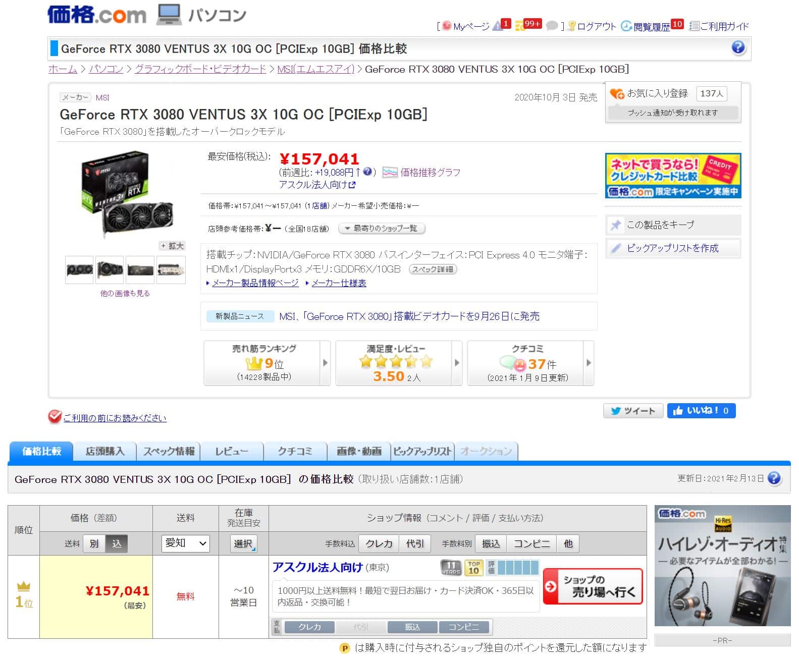Screen dimensions: 799x660
Task: Open ハイレゾ・オーディオ advertisement banner
Action: click(722, 566)
